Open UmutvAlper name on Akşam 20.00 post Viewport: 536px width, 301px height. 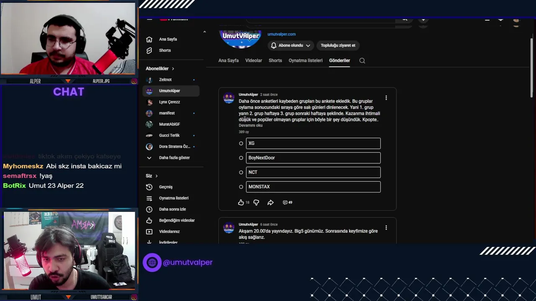coord(248,224)
